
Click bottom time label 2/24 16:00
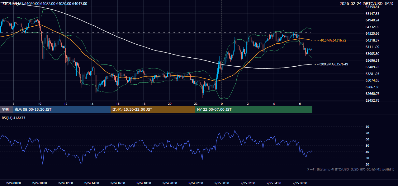click(x=118, y=183)
